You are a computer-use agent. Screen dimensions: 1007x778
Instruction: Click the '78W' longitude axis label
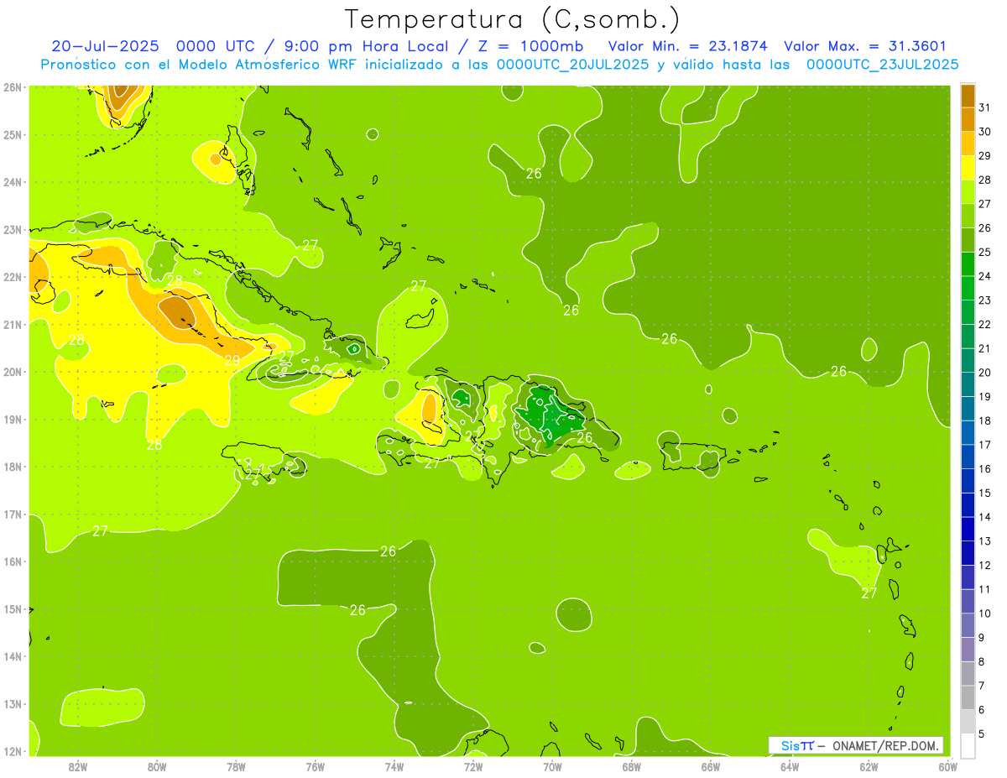pos(236,766)
